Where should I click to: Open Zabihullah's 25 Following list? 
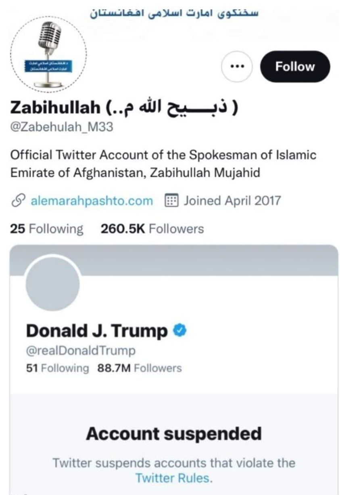pyautogui.click(x=46, y=229)
